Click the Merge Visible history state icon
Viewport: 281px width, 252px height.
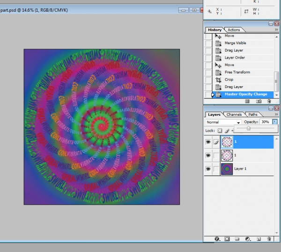218,43
